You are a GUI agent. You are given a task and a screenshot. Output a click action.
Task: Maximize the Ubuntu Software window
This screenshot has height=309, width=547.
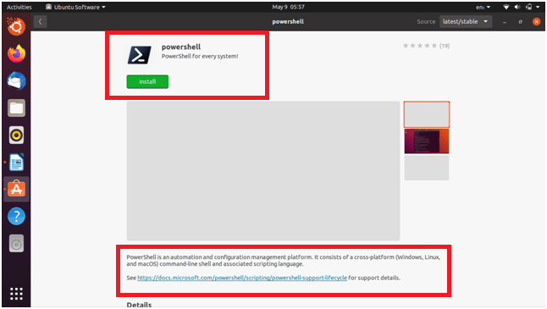pyautogui.click(x=520, y=22)
